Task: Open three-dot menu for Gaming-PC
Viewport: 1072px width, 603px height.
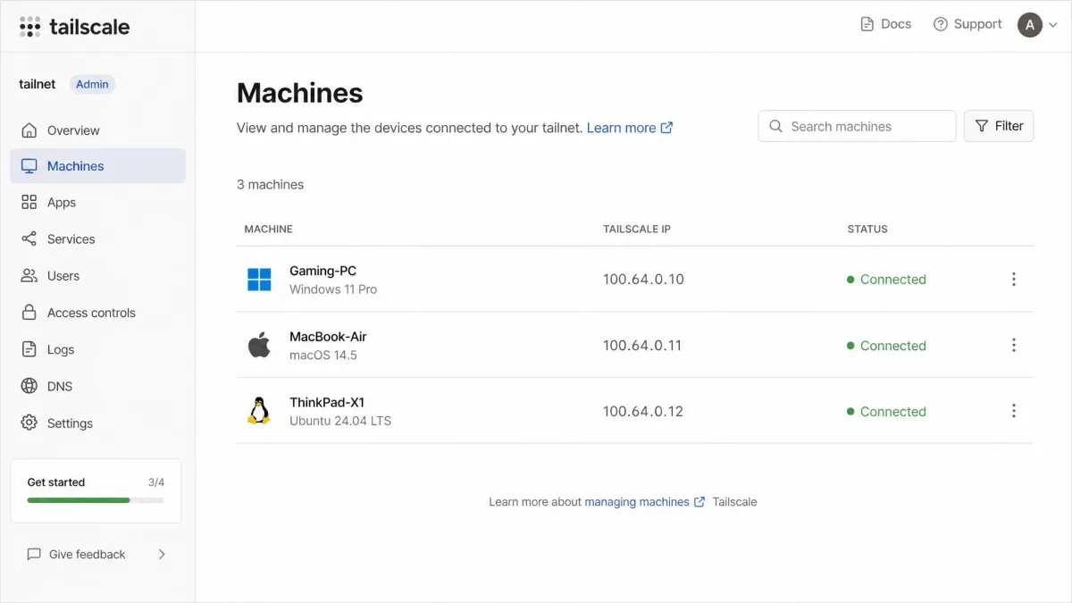Action: coord(1014,280)
